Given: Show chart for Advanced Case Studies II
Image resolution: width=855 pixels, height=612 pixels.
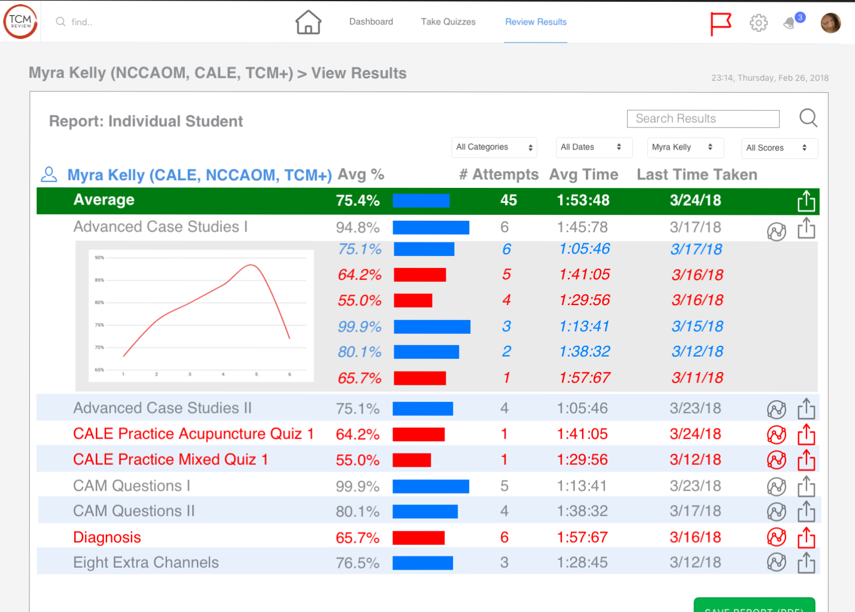Looking at the screenshot, I should pos(777,410).
